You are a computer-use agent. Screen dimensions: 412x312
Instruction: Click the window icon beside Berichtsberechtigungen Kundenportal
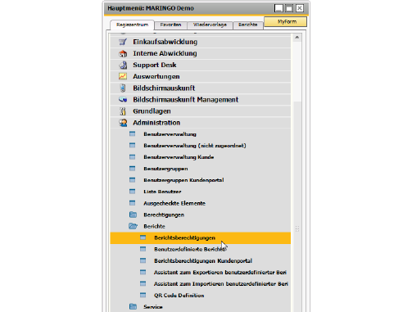(x=143, y=260)
